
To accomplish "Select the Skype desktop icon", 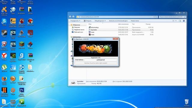I will point(4,22).
